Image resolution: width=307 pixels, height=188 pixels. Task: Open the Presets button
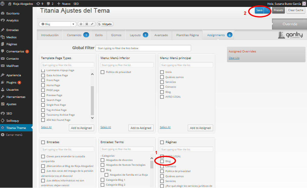[278, 10]
